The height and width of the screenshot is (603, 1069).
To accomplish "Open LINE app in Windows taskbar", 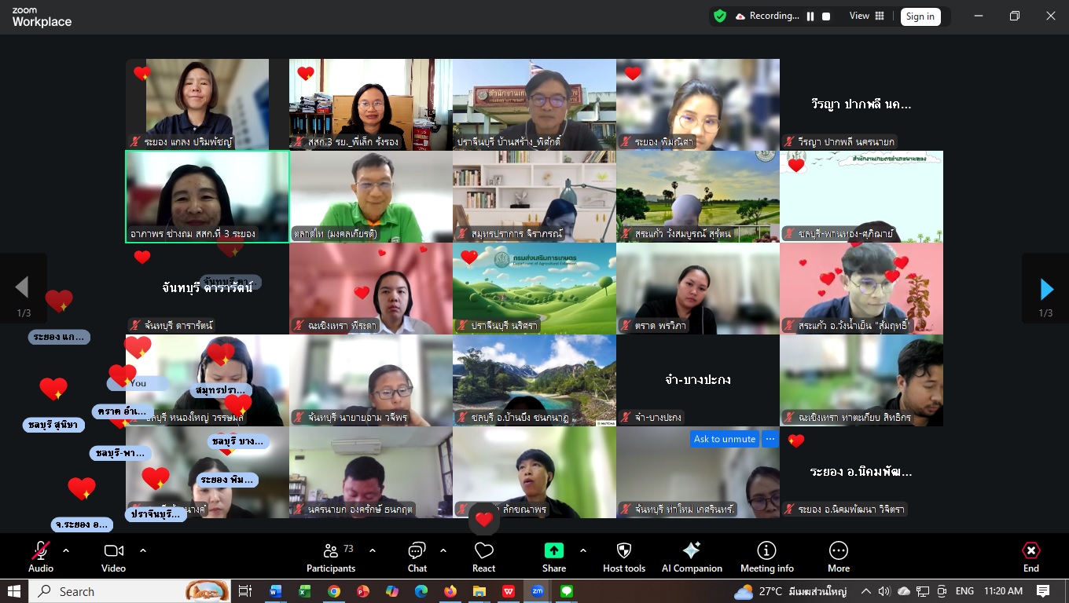I will click(x=566, y=591).
